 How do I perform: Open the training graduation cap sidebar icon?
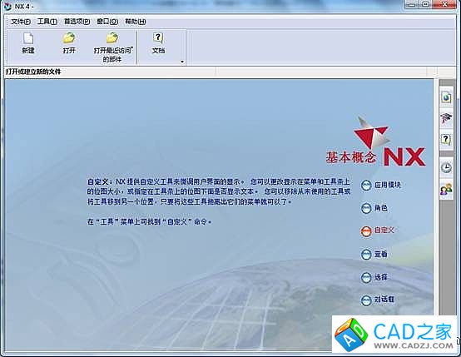tap(446, 118)
